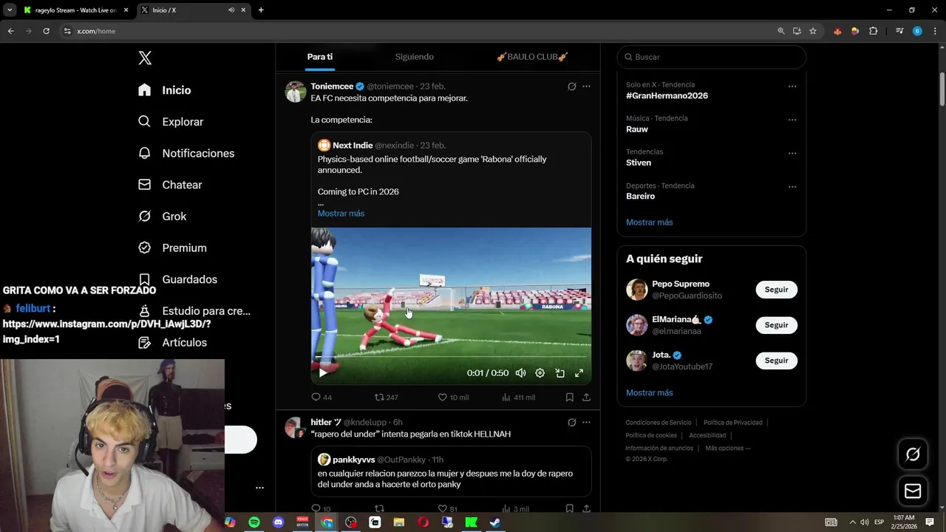
Task: Follow ElMariana
Action: pyautogui.click(x=776, y=325)
